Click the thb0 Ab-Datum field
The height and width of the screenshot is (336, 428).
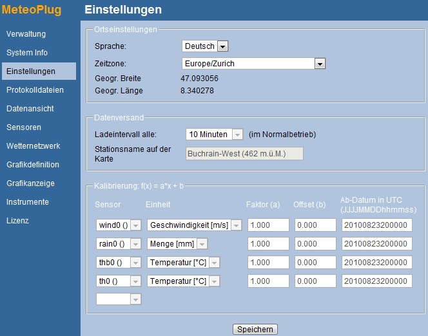(376, 263)
